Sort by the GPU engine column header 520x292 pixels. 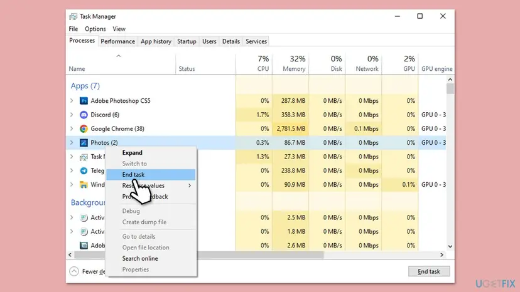[x=436, y=63]
